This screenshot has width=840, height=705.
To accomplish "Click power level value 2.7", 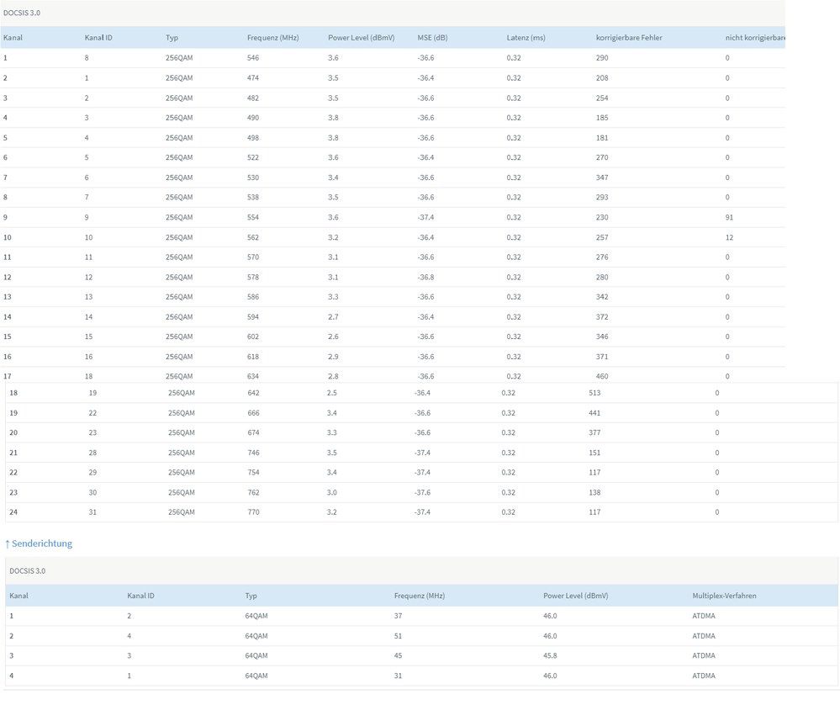I will (333, 317).
